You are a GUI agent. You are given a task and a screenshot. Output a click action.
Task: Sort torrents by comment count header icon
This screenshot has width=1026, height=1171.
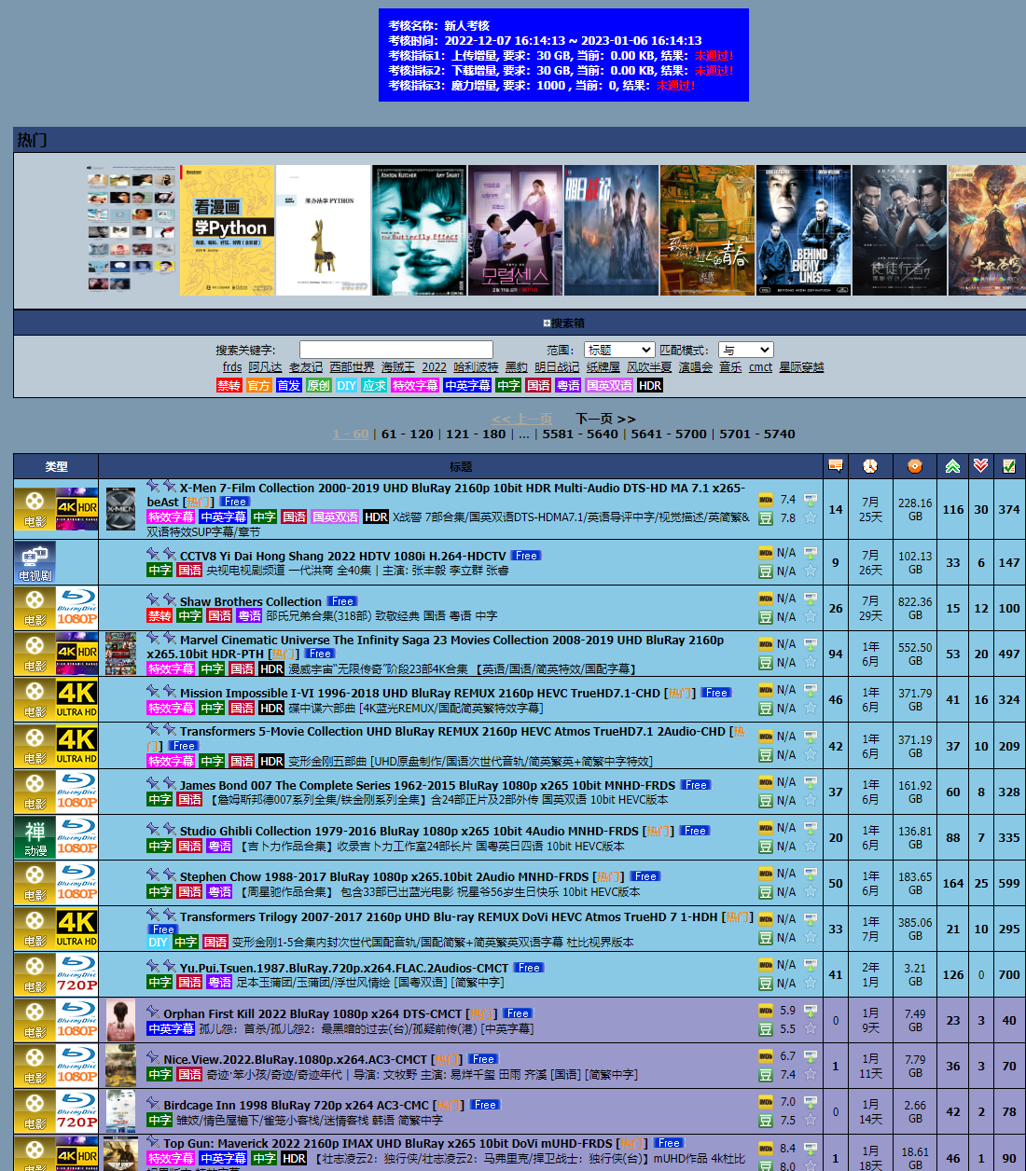pyautogui.click(x=836, y=465)
